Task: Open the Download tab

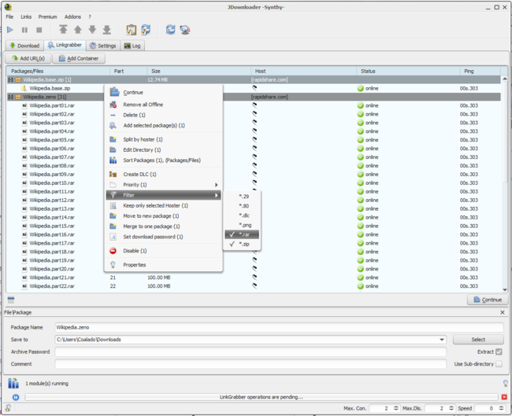Action: [x=25, y=46]
